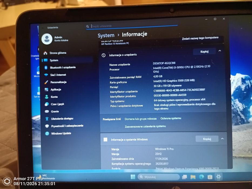Select product ID 00330-80000-00000-AA559
This screenshot has width=252, height=189.
coord(170,95)
